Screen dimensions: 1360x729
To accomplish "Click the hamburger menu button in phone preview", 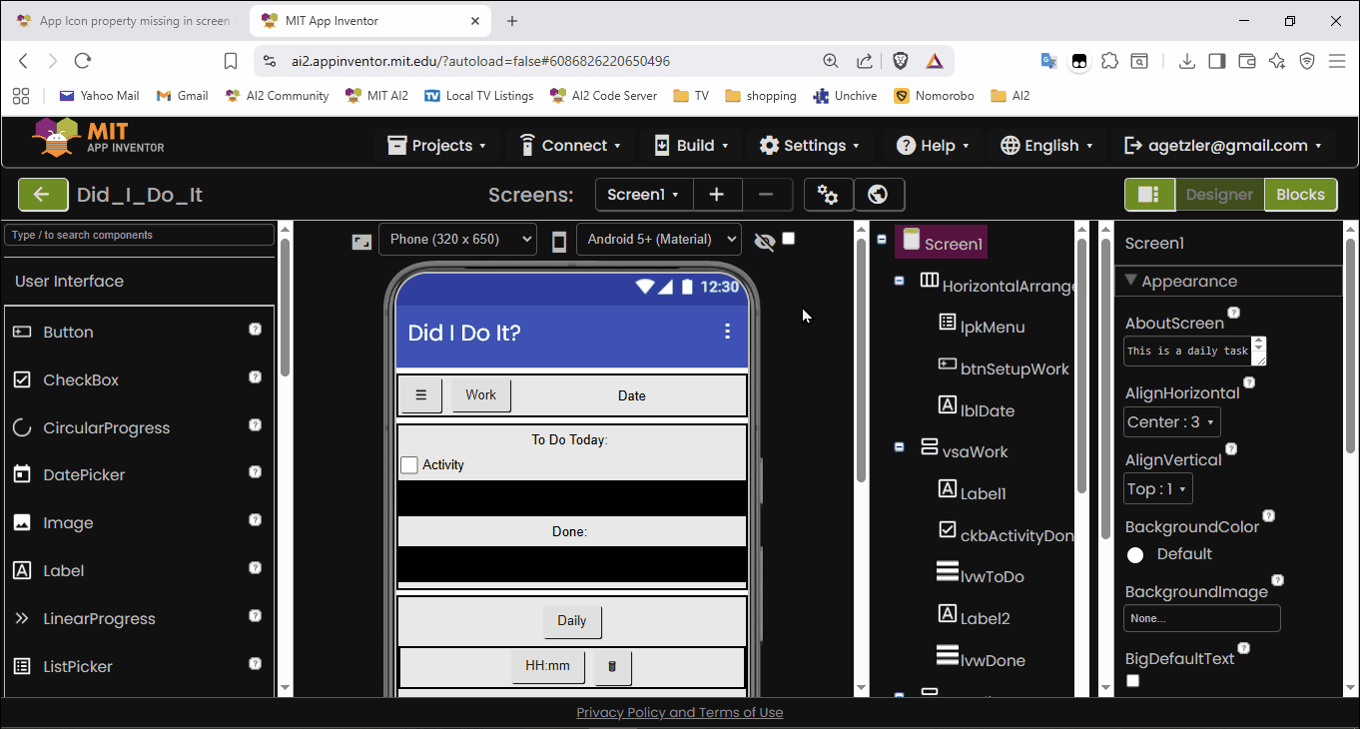I will coord(420,394).
